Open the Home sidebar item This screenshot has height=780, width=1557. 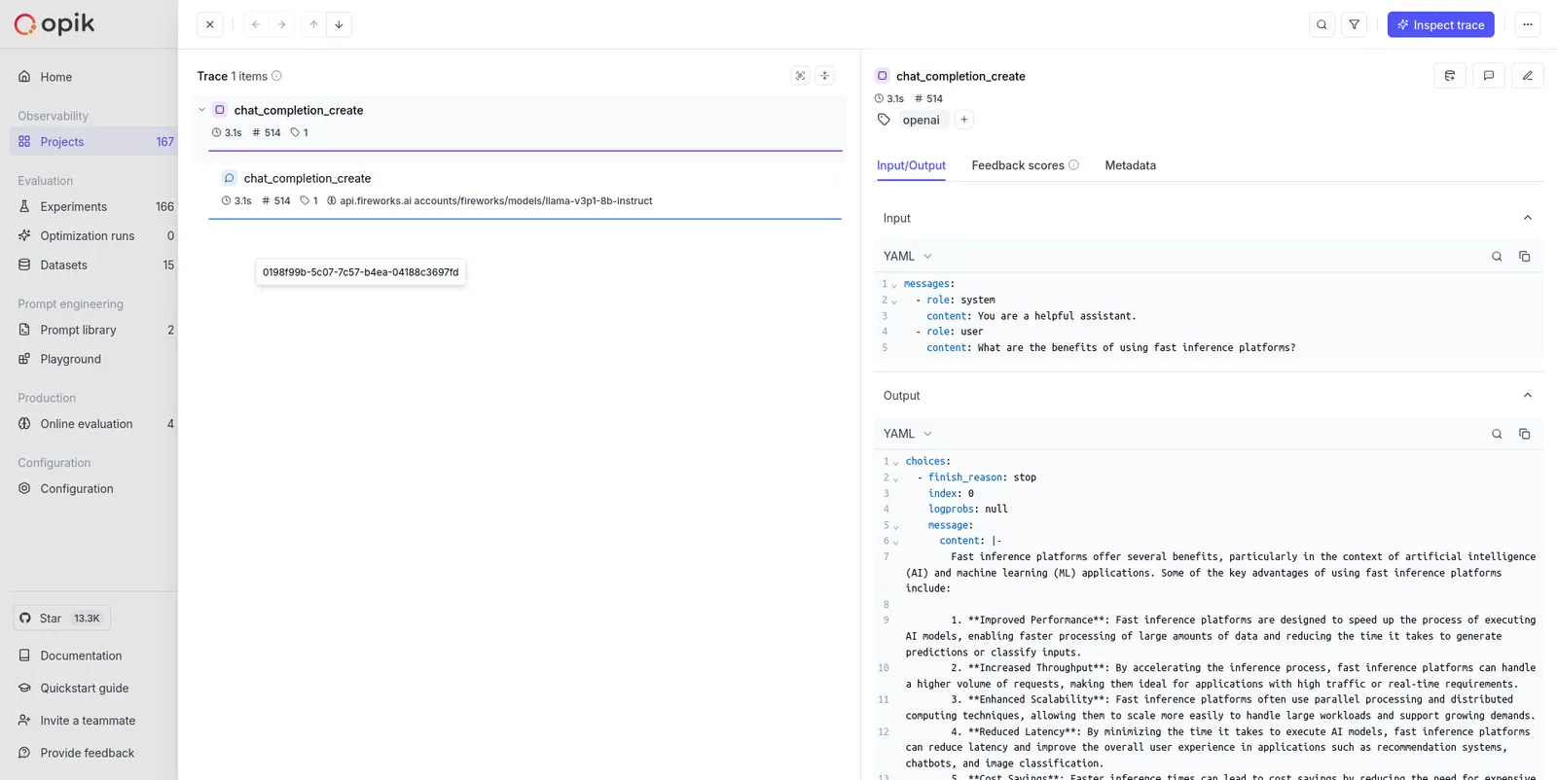(x=93, y=77)
